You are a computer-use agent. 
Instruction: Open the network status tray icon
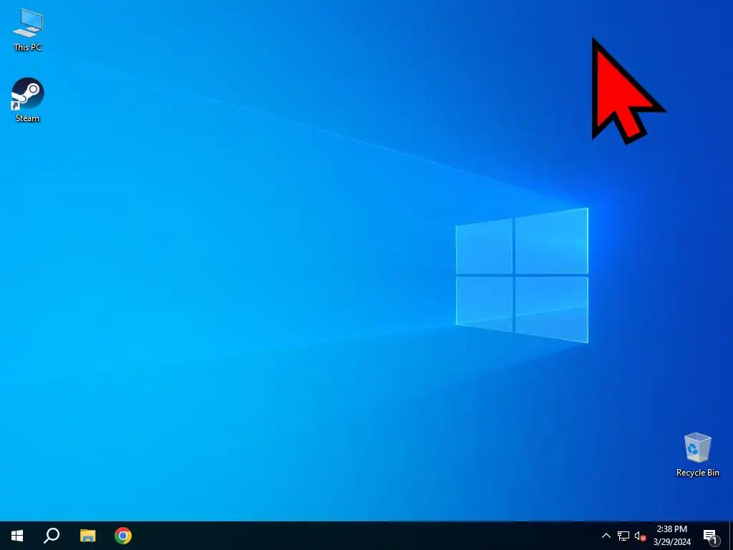tap(623, 536)
